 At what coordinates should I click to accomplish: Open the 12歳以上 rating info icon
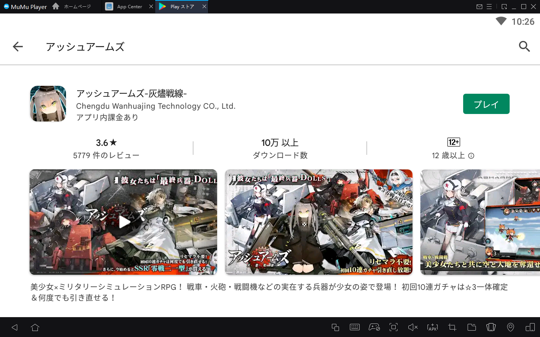[471, 156]
